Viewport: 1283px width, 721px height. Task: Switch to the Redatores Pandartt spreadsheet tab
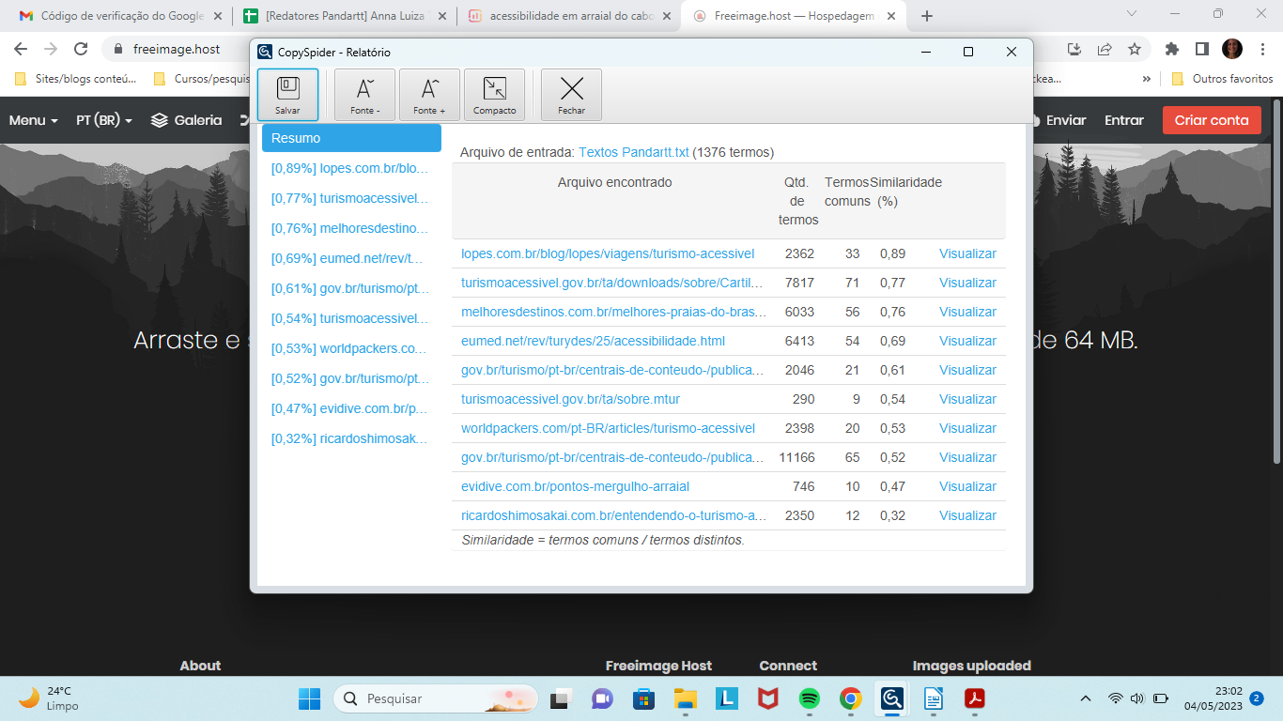(342, 16)
